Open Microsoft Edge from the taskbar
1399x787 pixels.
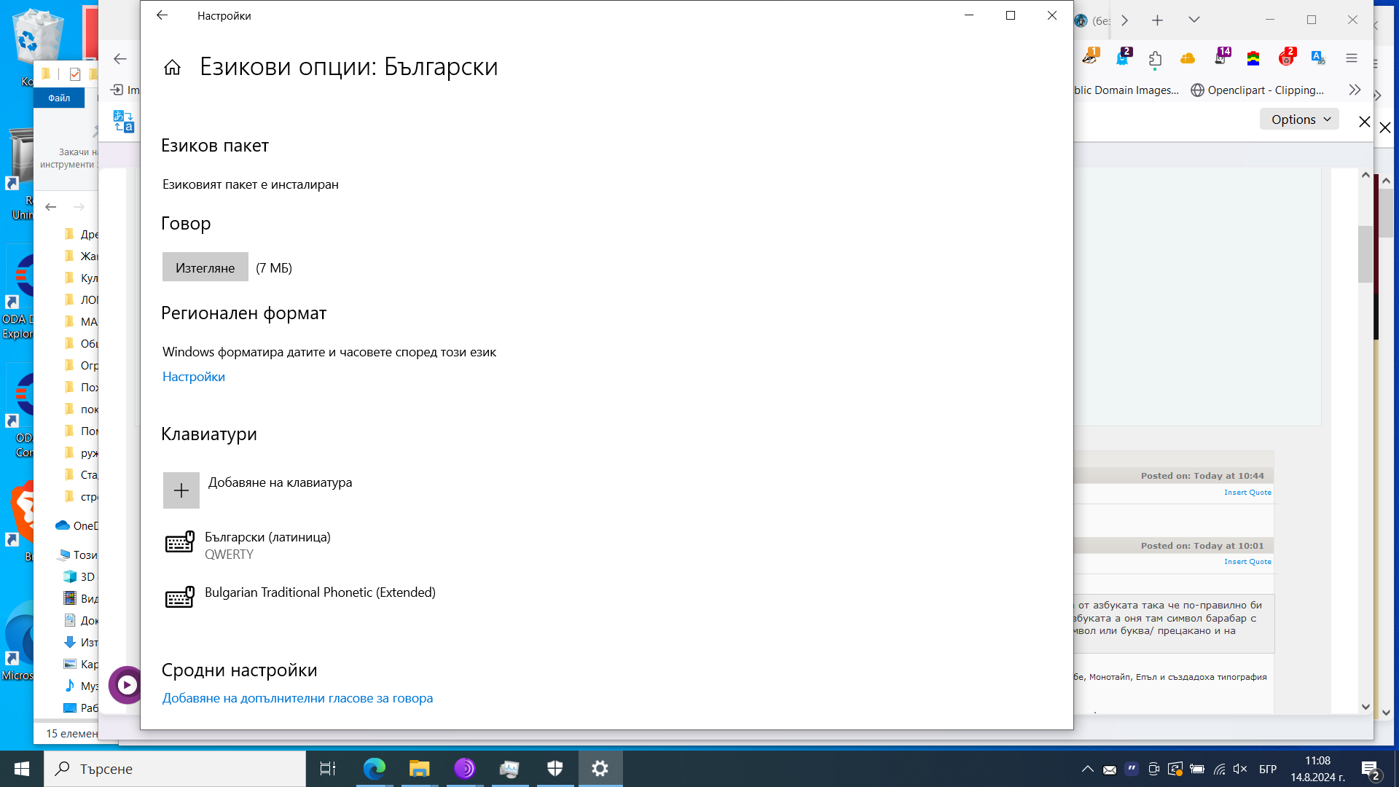[x=374, y=769]
